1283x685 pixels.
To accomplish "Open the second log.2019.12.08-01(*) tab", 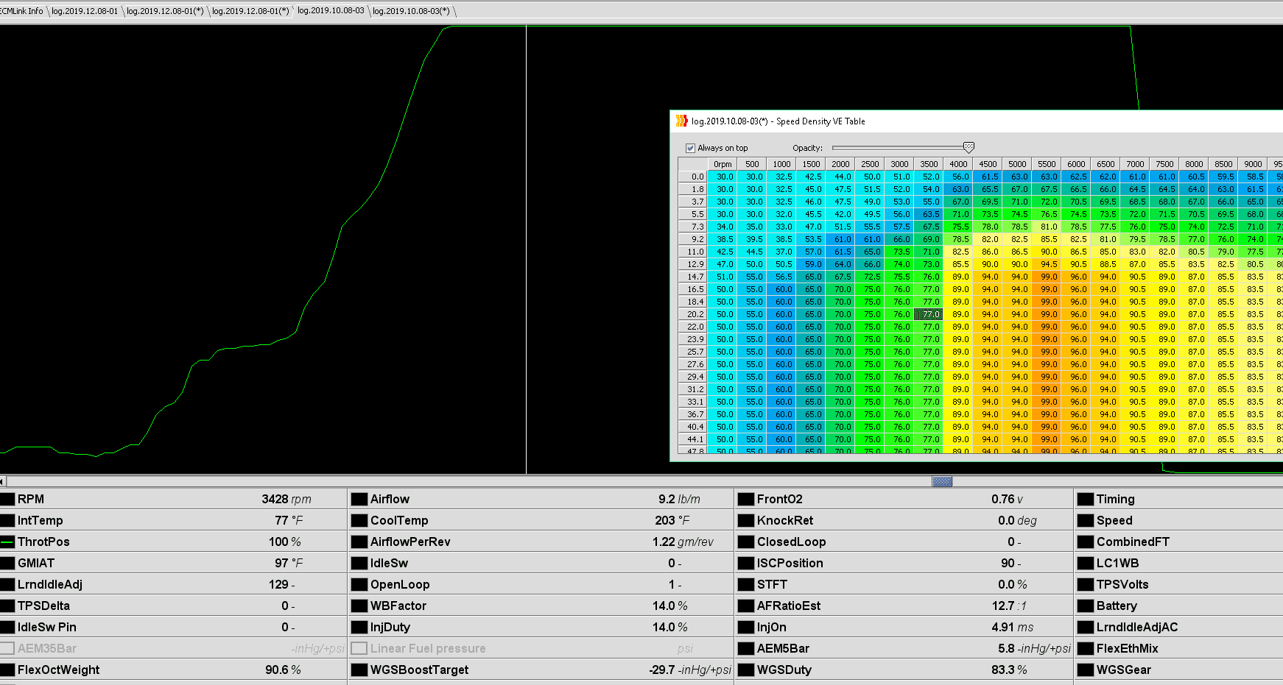I will 250,11.
